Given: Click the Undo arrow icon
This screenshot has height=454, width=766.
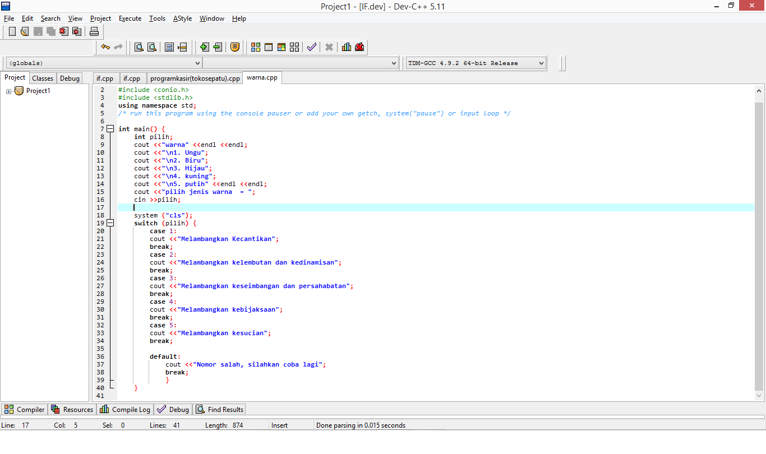Looking at the screenshot, I should (x=104, y=47).
